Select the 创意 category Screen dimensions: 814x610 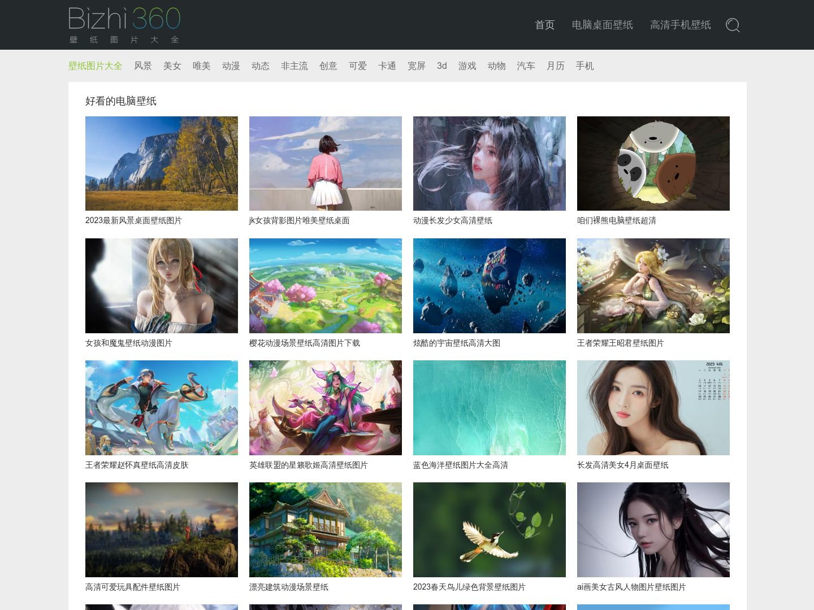328,66
